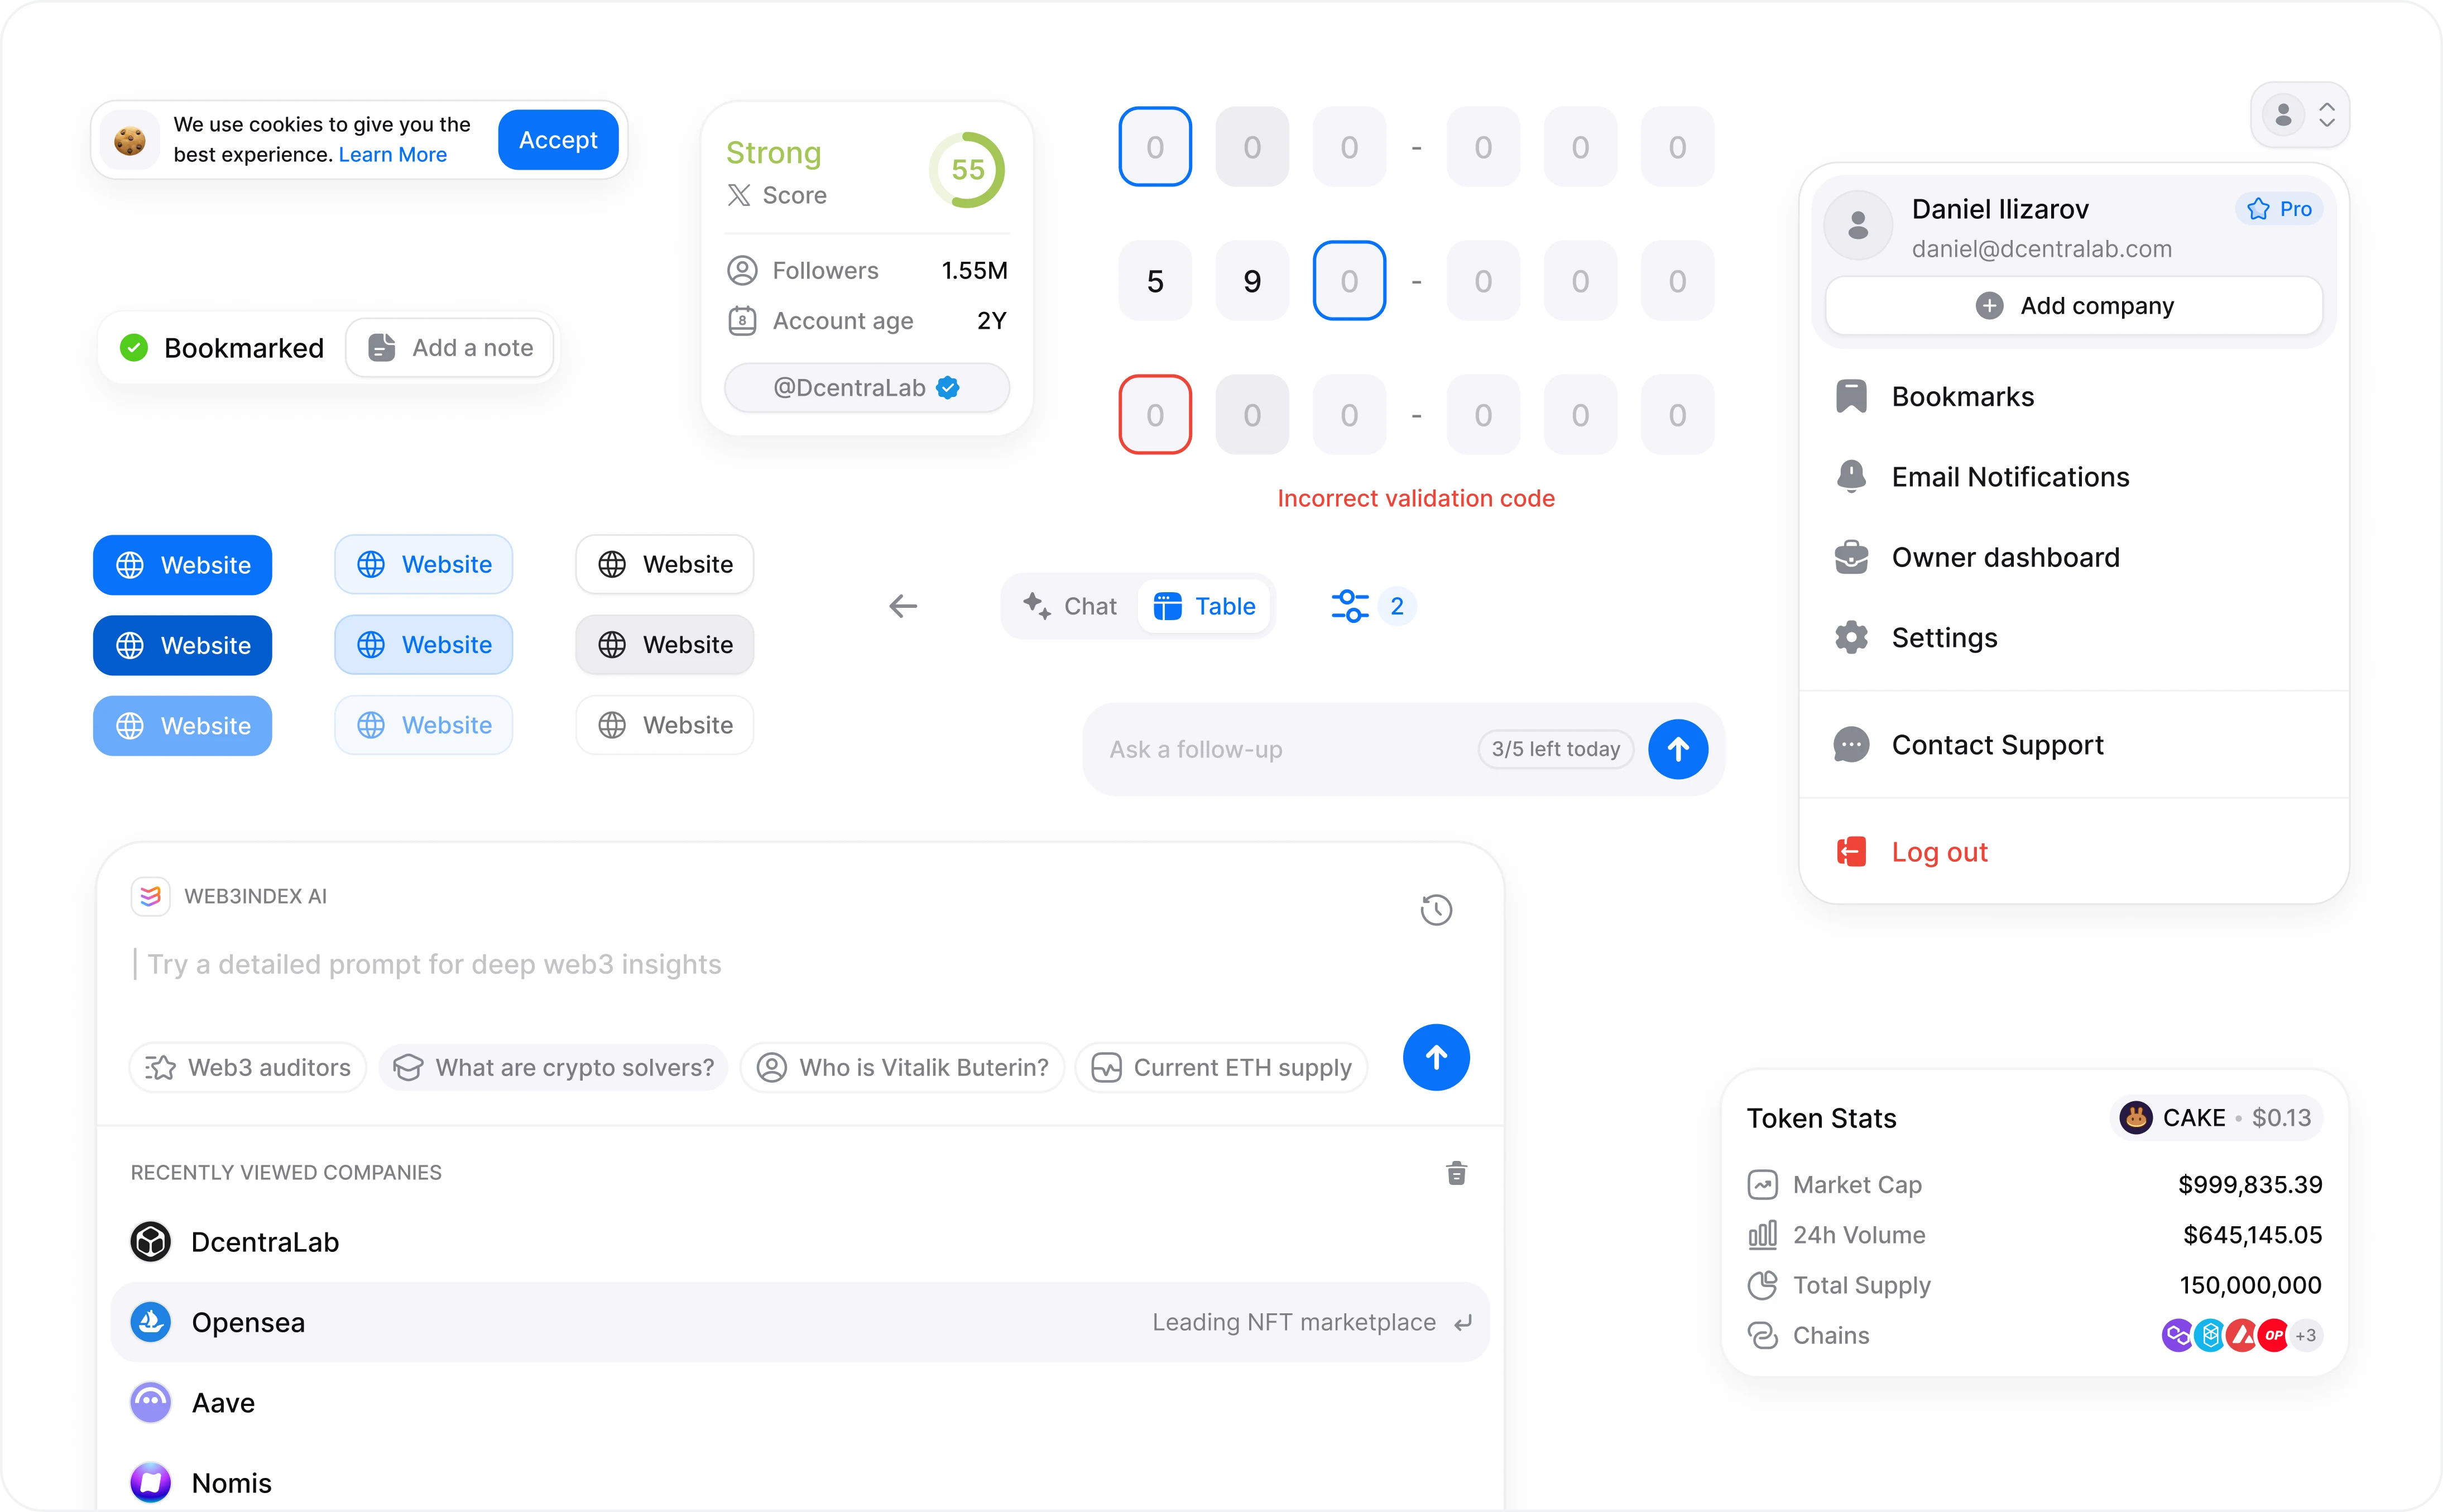Click the Chains link icon
Screen dimensions: 2443x1512
coord(1762,1336)
